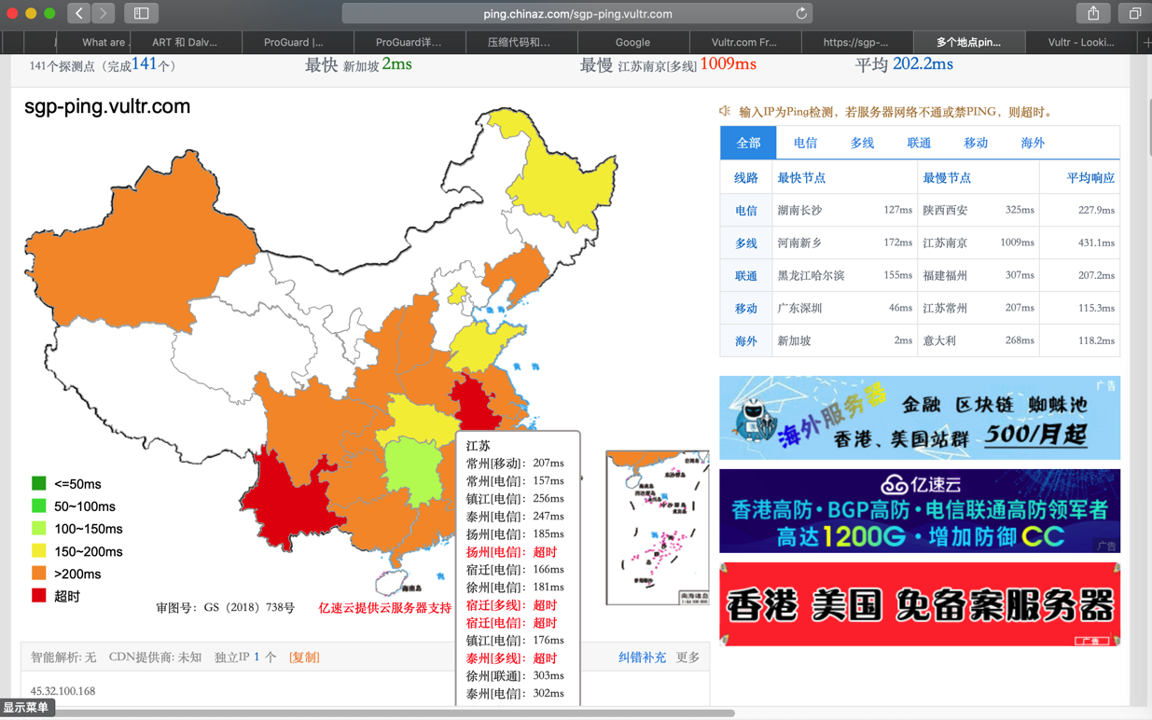Toggle the Safari sidebar button
Screen dimensions: 1152x720
click(141, 13)
